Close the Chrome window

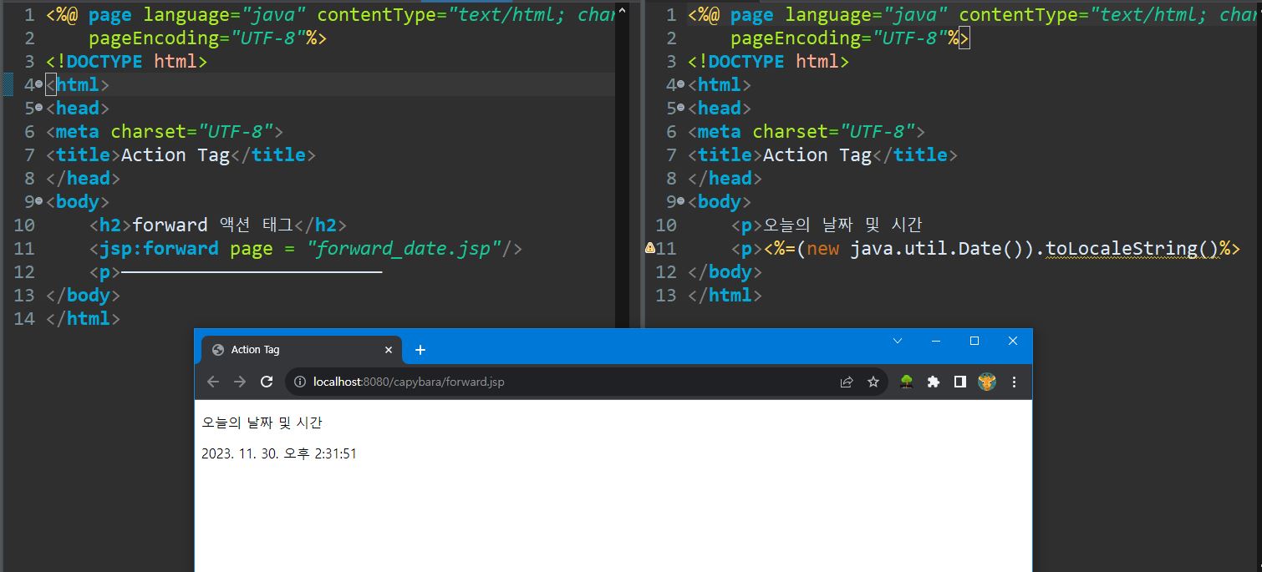pos(1013,341)
